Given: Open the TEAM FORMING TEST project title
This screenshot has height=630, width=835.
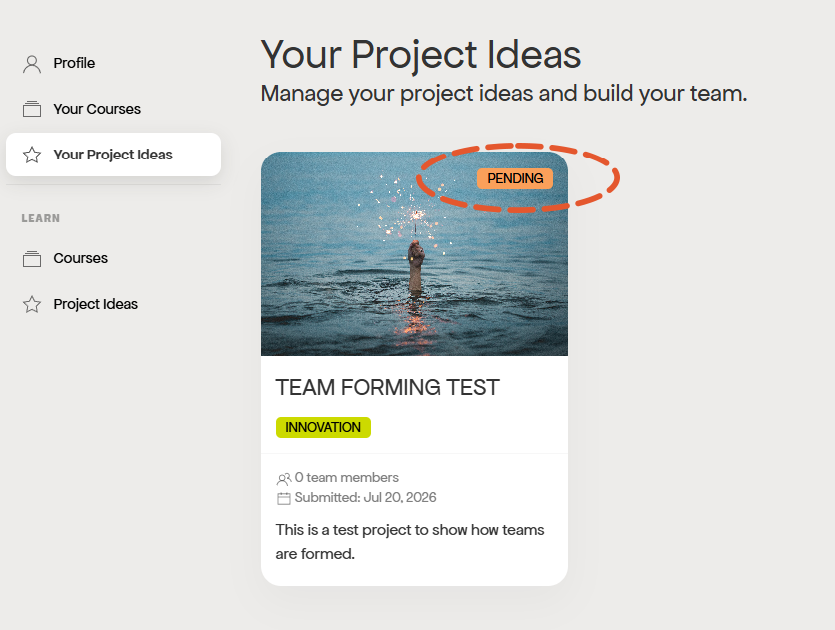Looking at the screenshot, I should (388, 387).
